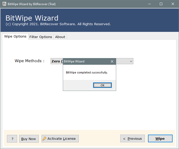
Task: Click the 'BitWipe completed successfully.' message
Action: pos(87,72)
